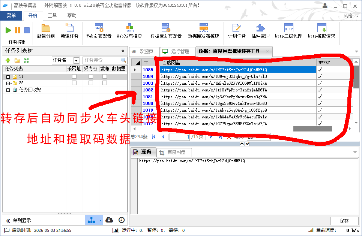The height and width of the screenshot is (236, 362).
Task: Go to first page of data grid
Action: 154,137
